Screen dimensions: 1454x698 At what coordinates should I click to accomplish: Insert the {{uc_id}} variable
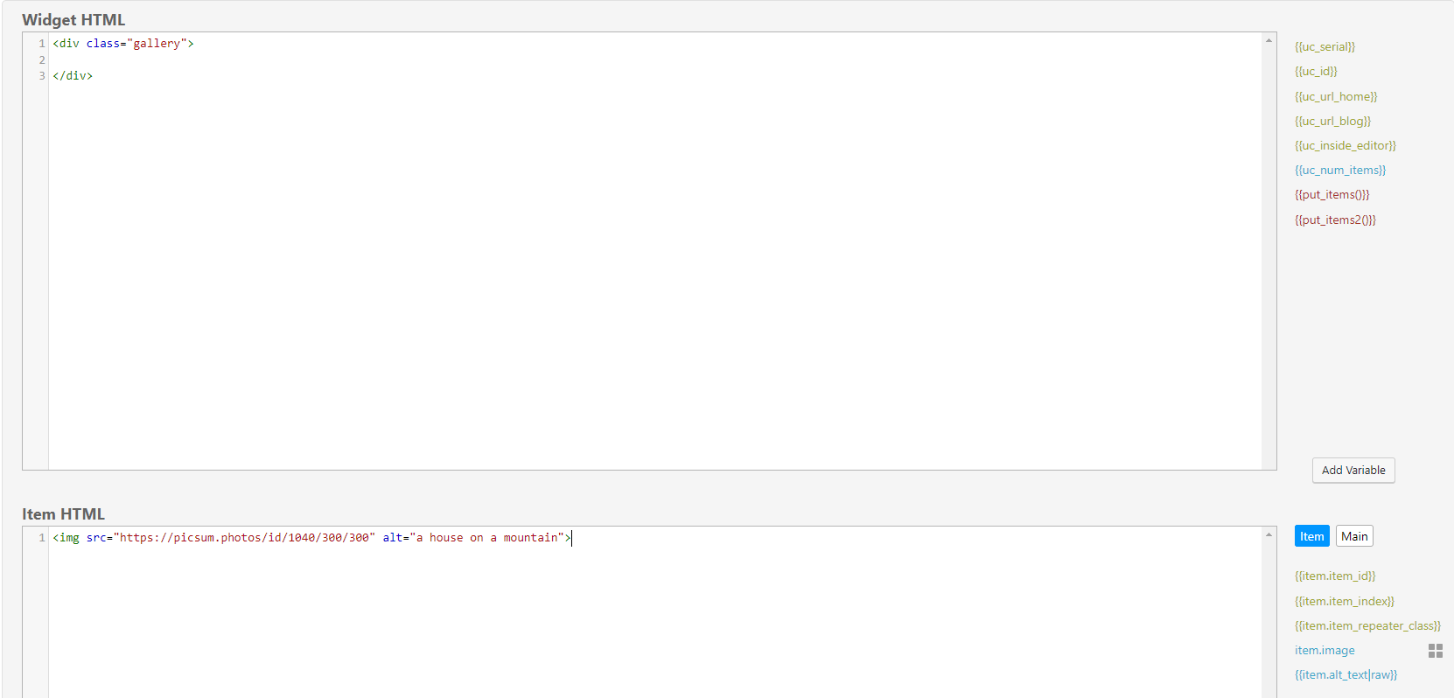pyautogui.click(x=1316, y=71)
